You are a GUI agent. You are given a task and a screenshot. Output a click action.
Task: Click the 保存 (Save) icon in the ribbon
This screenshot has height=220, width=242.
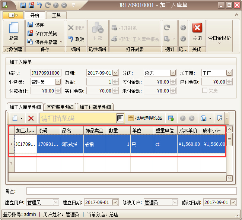[30, 25]
